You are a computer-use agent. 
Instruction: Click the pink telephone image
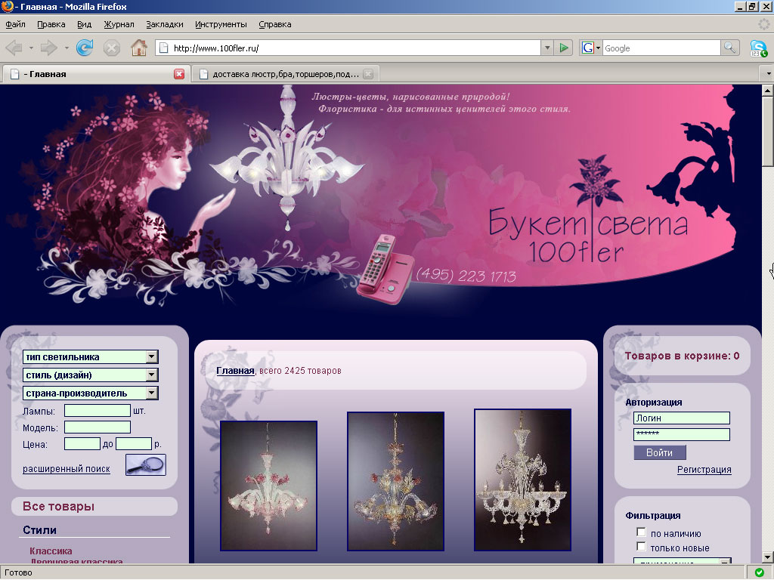(385, 269)
